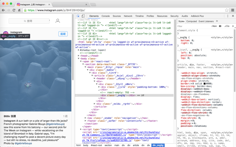Click the Instagram account avatar

tap(6, 33)
